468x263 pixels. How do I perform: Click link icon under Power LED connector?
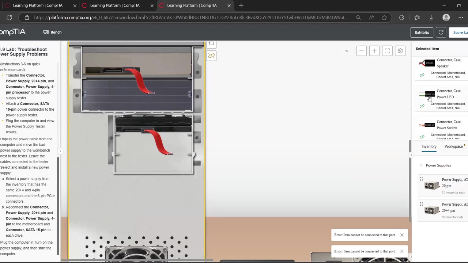[x=422, y=106]
